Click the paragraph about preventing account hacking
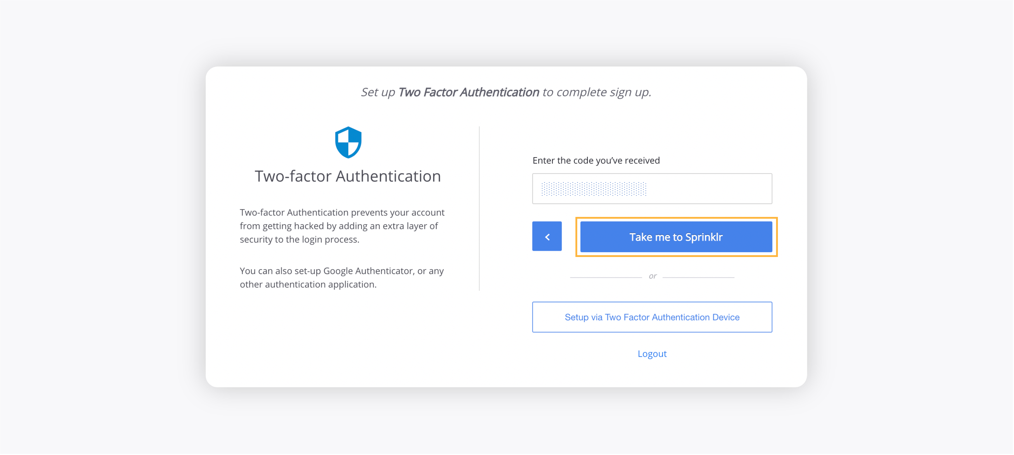Screen dimensions: 1014x455 pos(342,226)
